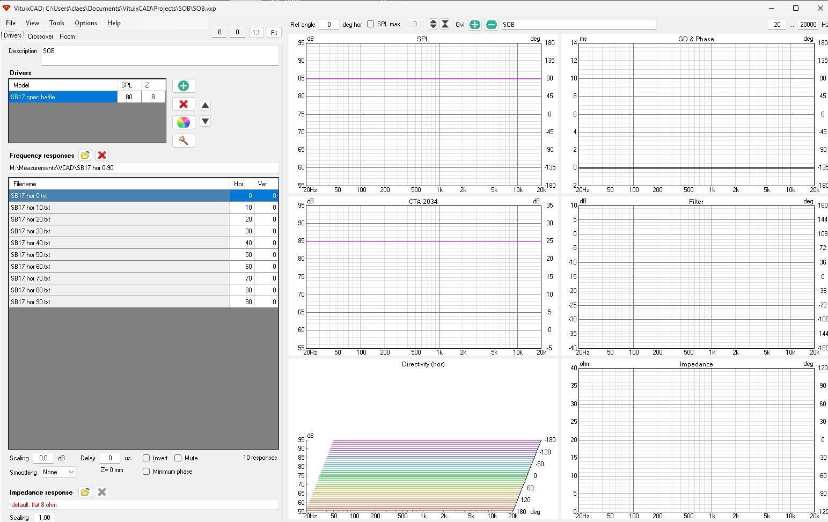The image size is (828, 522).
Task: Add overlay with green plus button
Action: [x=475, y=24]
